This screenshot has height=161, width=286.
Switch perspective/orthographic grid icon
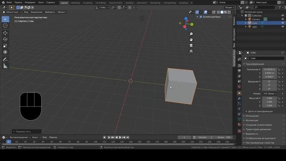[191, 51]
